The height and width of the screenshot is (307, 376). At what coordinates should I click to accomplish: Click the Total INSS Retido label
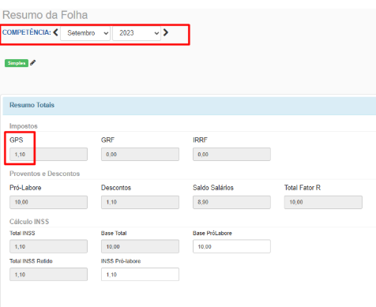click(x=31, y=261)
